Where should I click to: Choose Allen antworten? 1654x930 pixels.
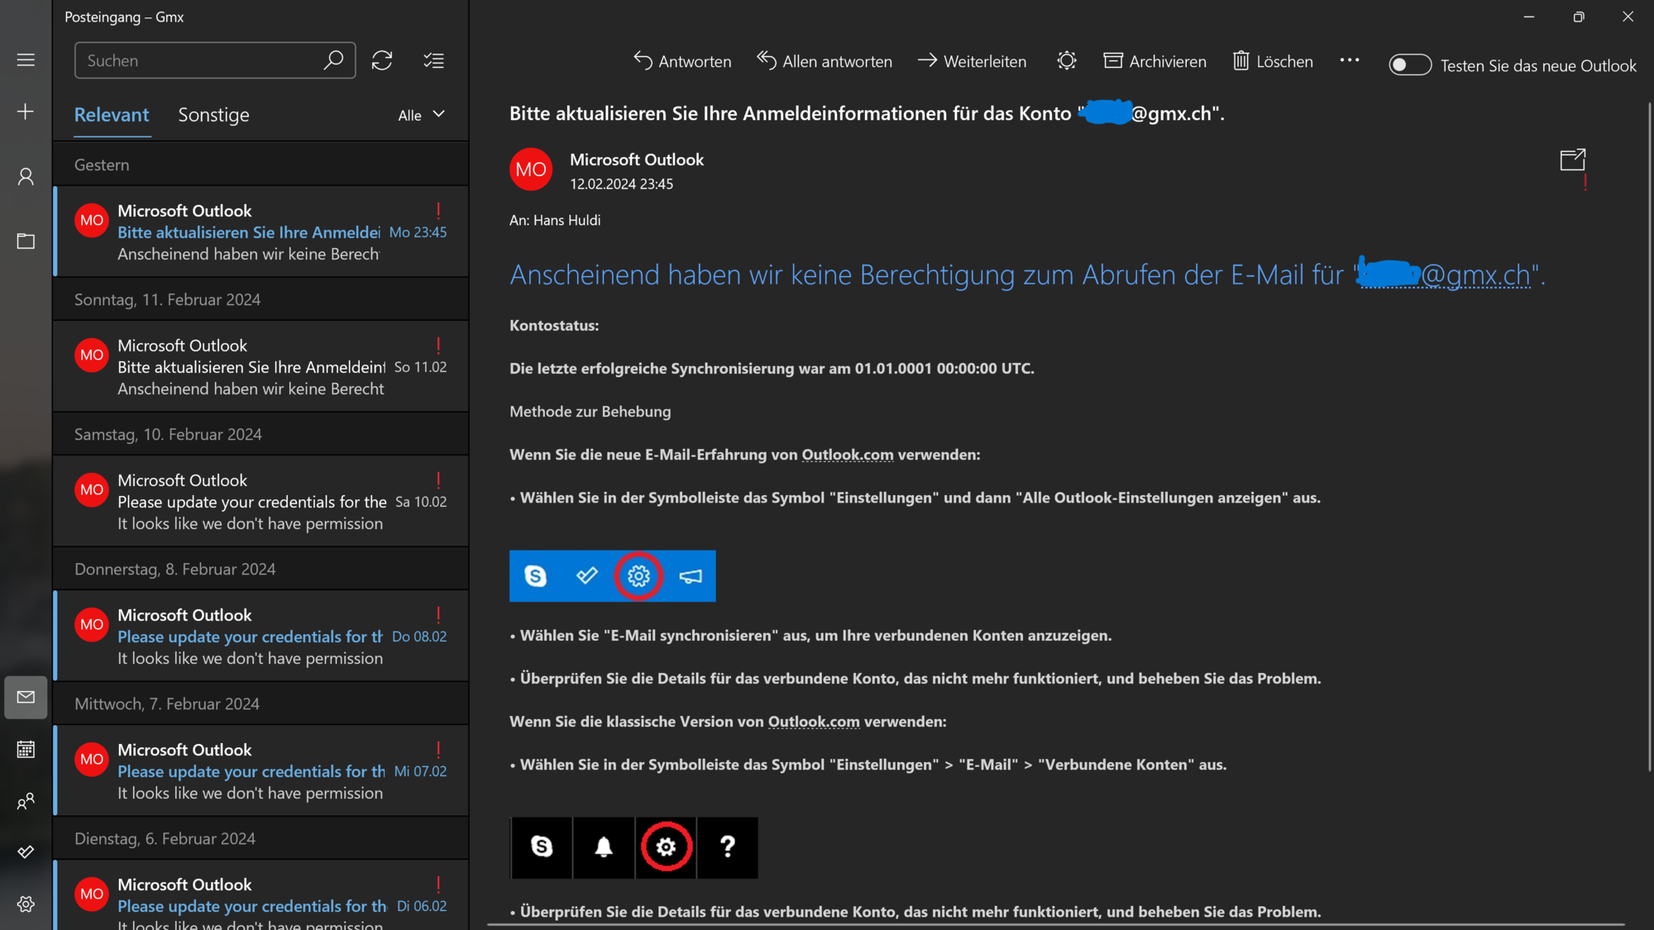click(x=825, y=61)
